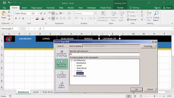Open the General number format dropdown
Viewport: 174px width, 98px height.
click(x=95, y=13)
